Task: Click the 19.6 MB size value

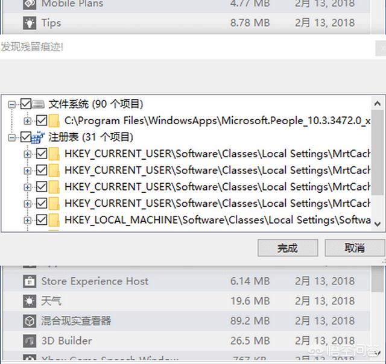Action: [250, 301]
